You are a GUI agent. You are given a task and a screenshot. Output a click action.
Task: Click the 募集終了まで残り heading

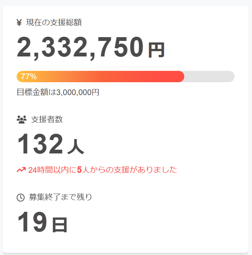point(61,197)
